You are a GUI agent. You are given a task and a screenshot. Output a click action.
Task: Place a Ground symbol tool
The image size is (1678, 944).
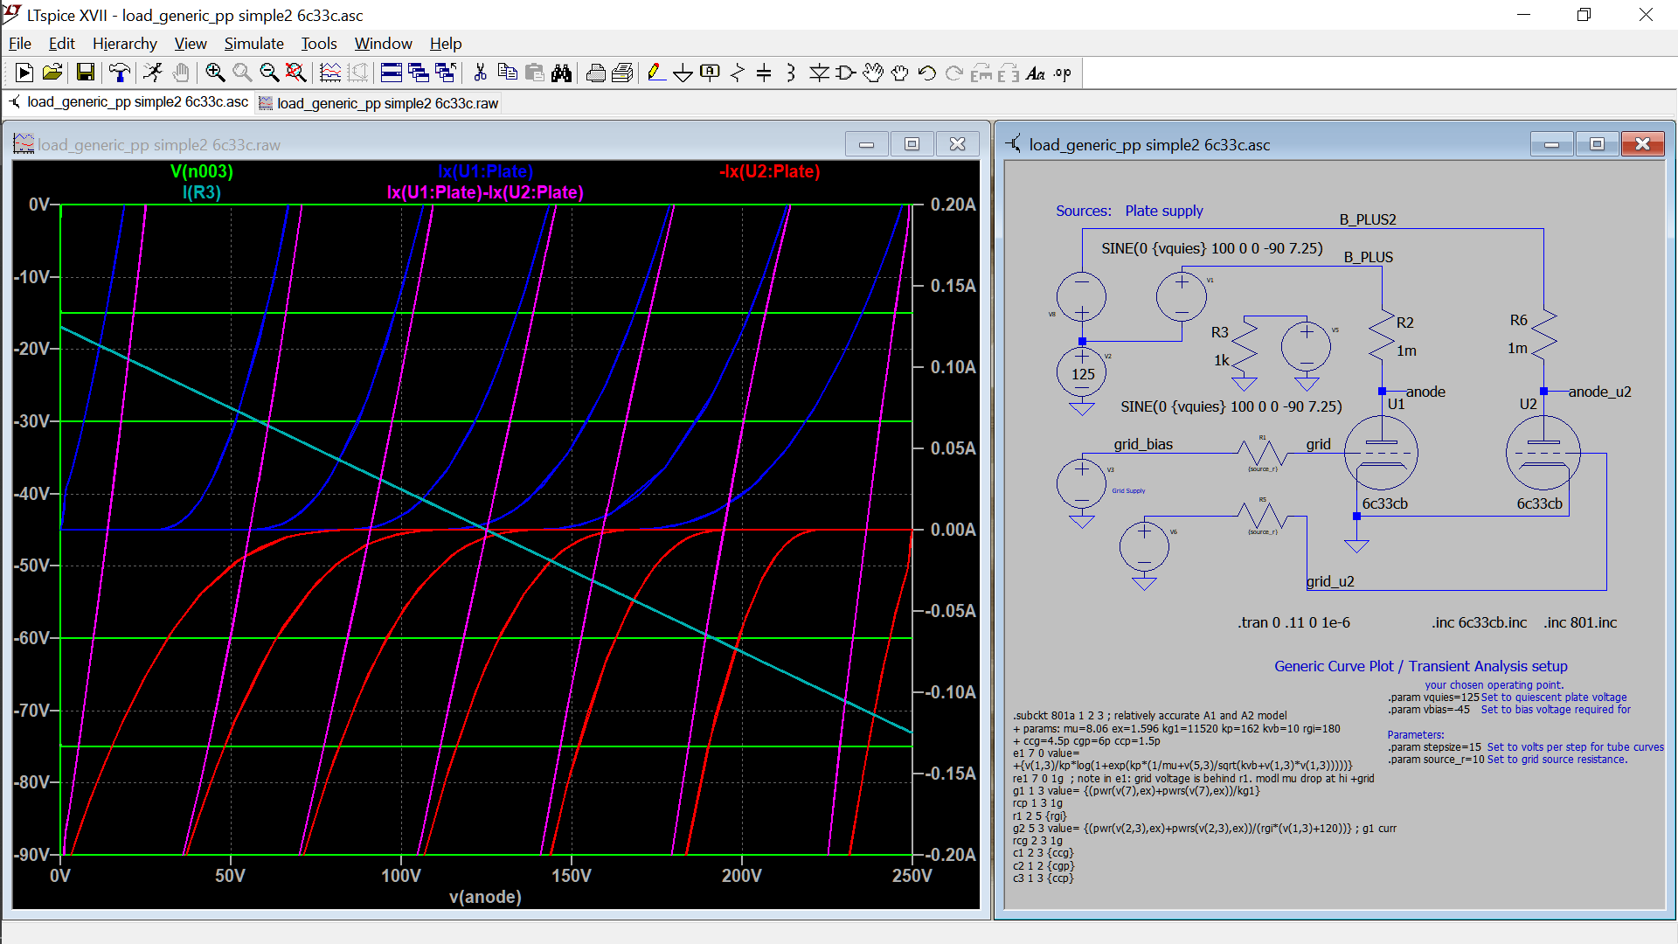click(683, 73)
